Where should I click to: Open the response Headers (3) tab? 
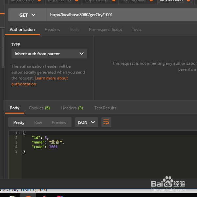point(72,108)
